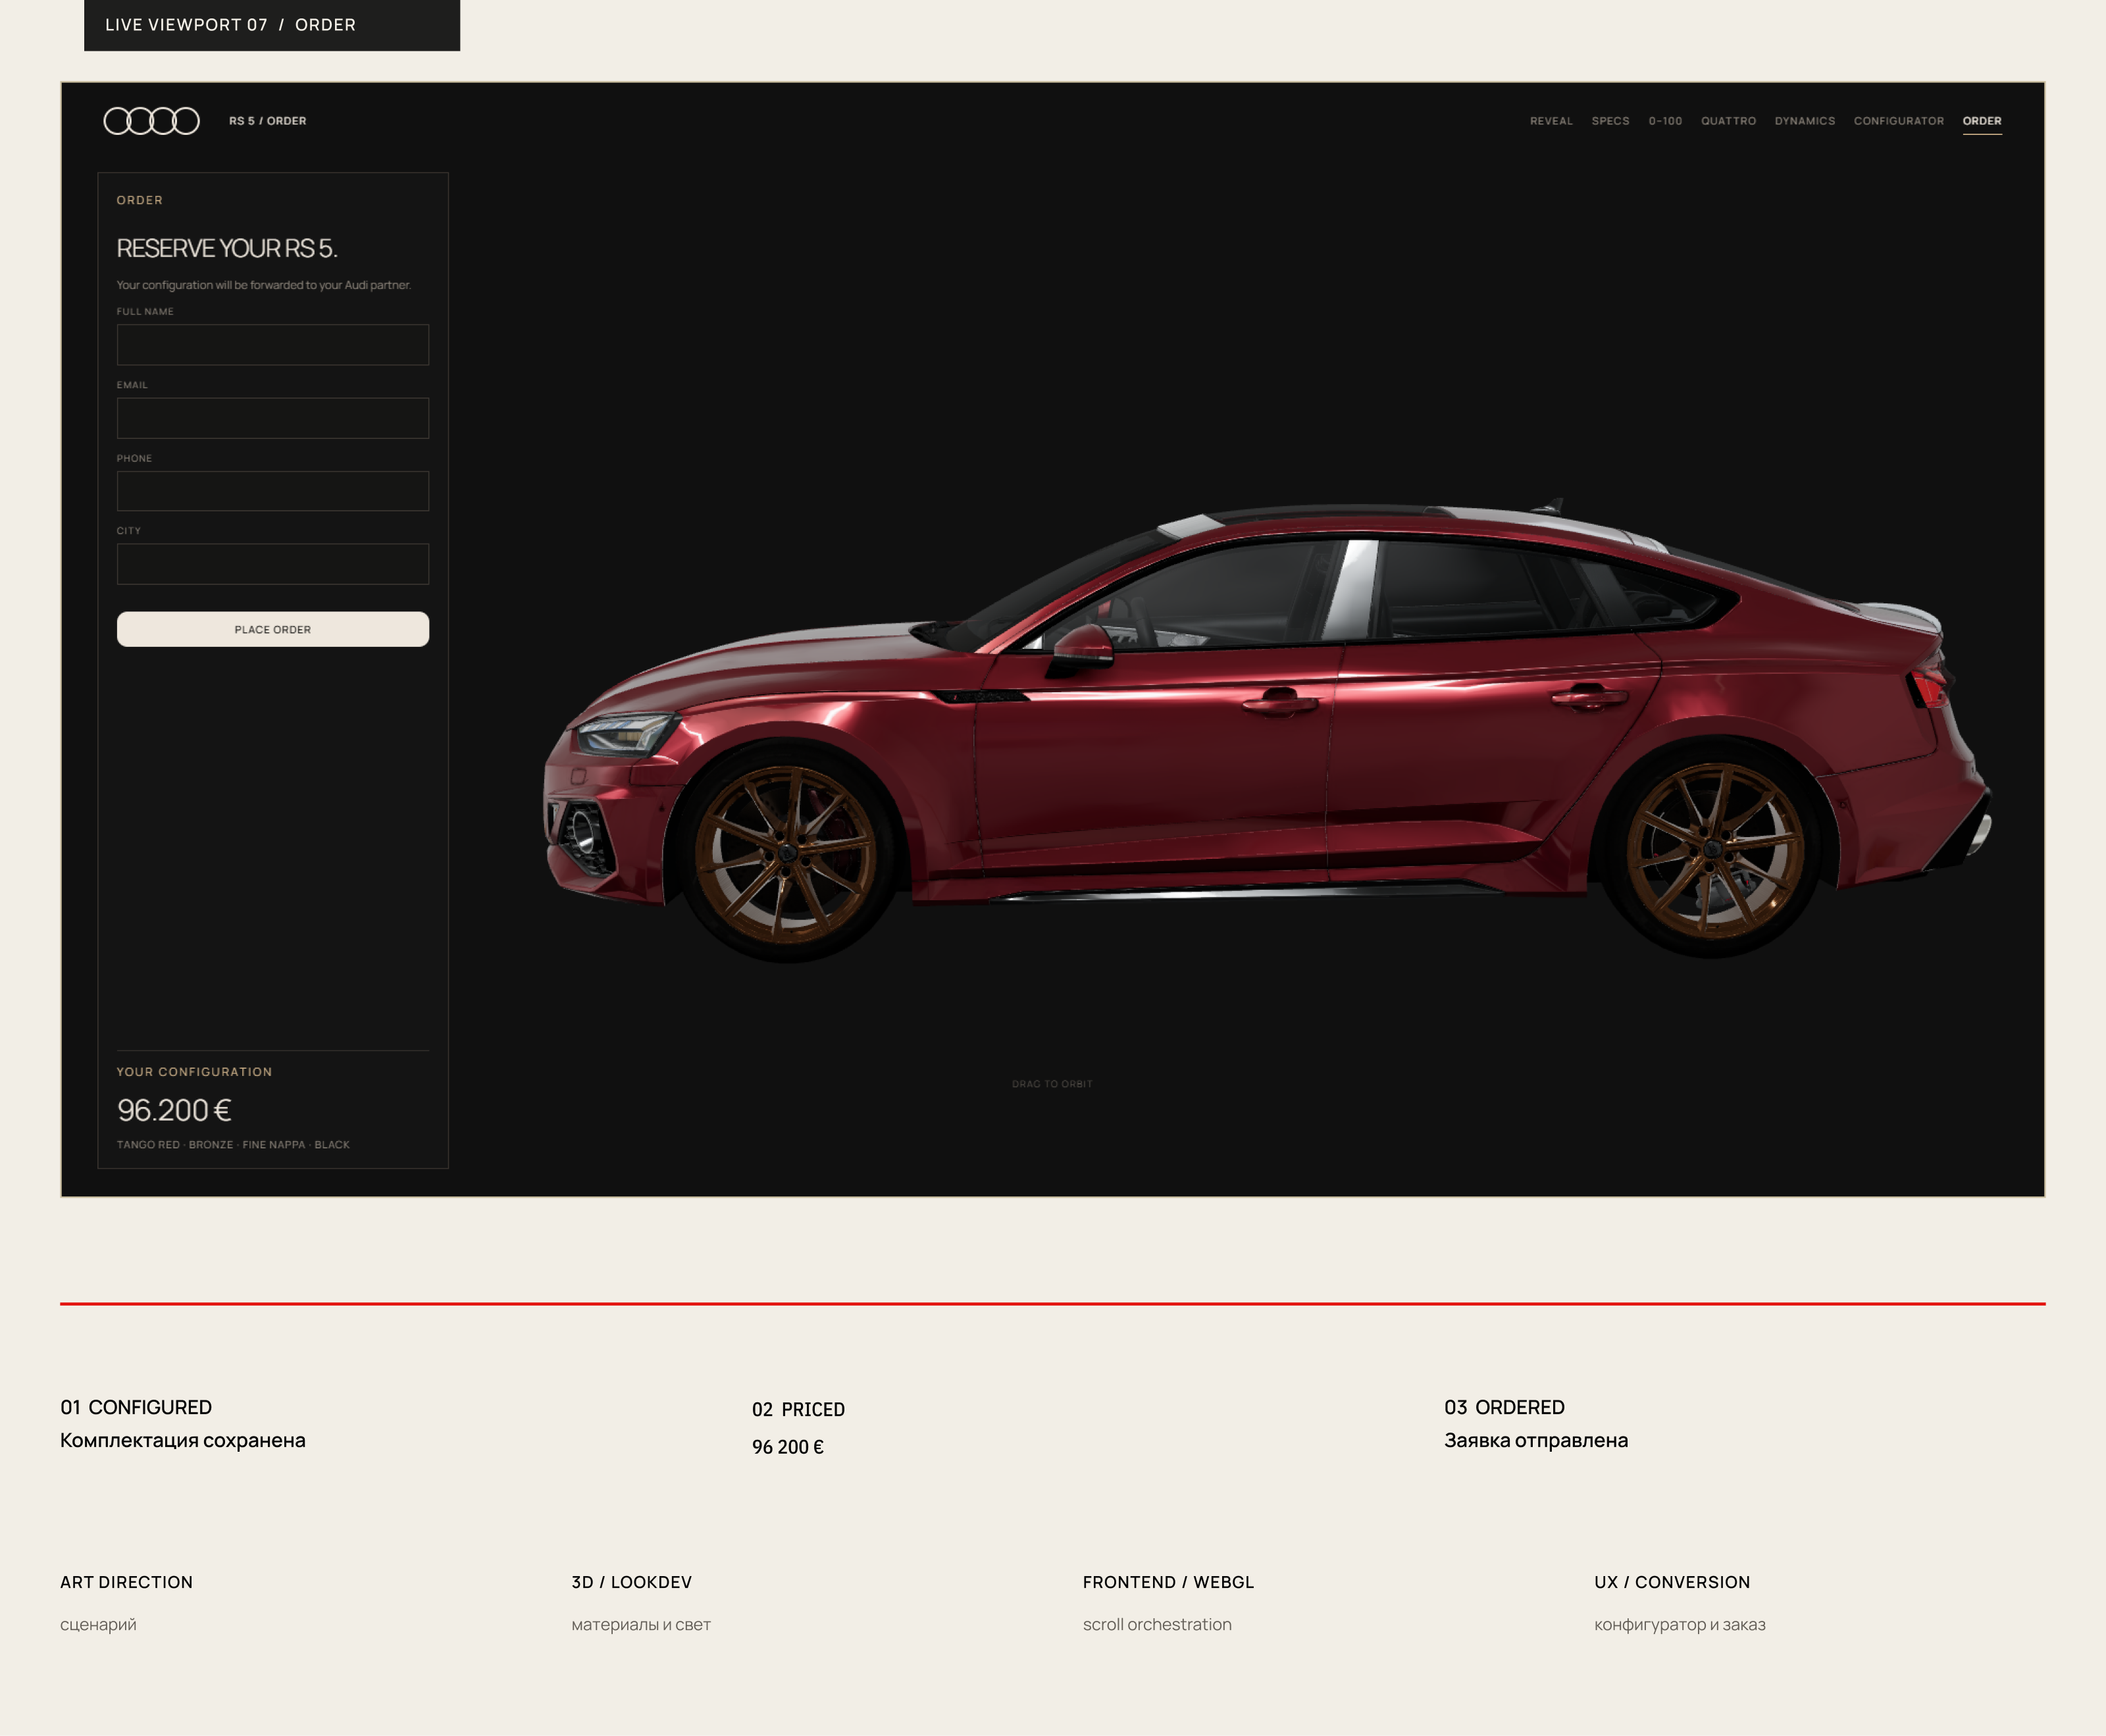Click the 'Комплектация сохранена' text
This screenshot has height=1736, width=2106.
click(183, 1440)
